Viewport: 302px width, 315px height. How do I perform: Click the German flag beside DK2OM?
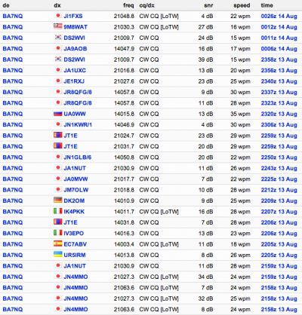(x=58, y=200)
